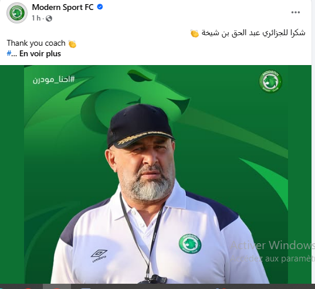Click the highlighted active taskbar button
Screen dimensions: 315x289
[57, 287]
